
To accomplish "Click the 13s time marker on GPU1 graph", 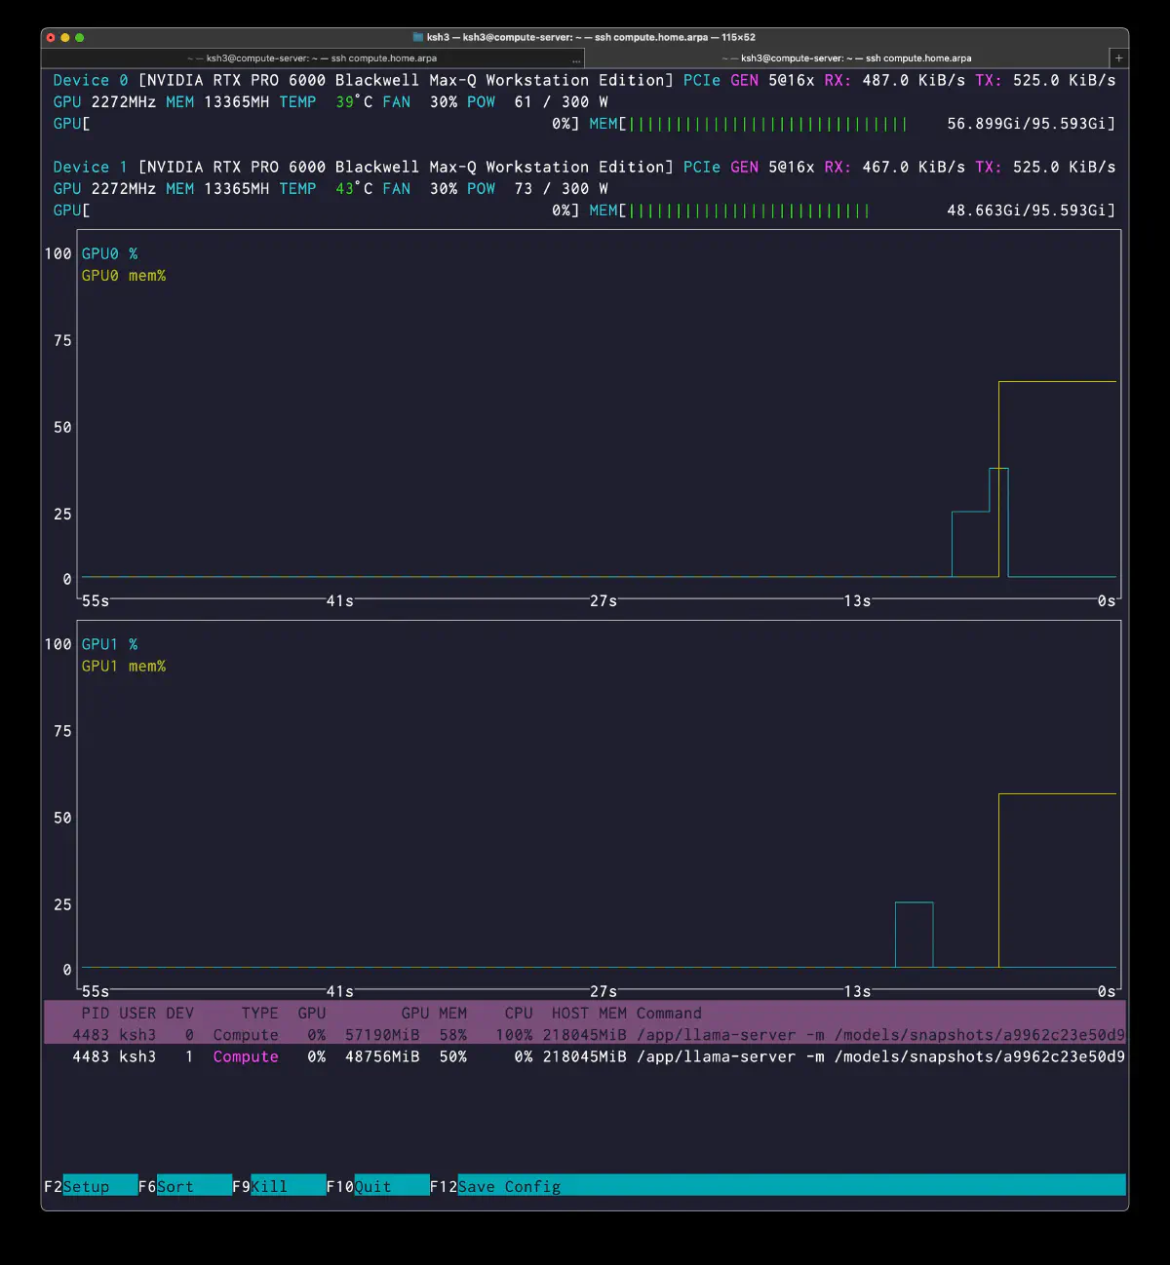I will 857,991.
